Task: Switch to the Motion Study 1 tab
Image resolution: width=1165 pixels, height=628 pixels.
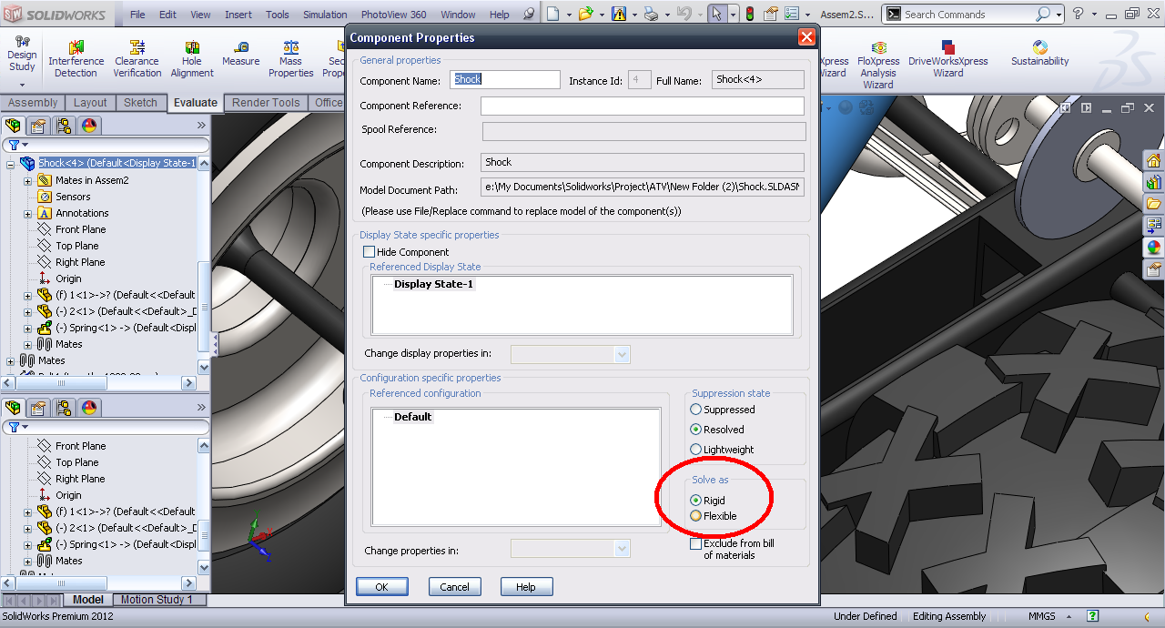Action: pos(157,600)
